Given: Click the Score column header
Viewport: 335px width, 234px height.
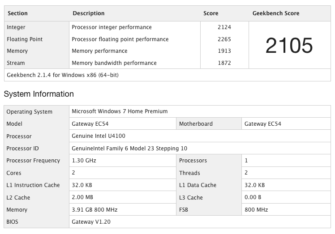Looking at the screenshot, I should [x=211, y=13].
